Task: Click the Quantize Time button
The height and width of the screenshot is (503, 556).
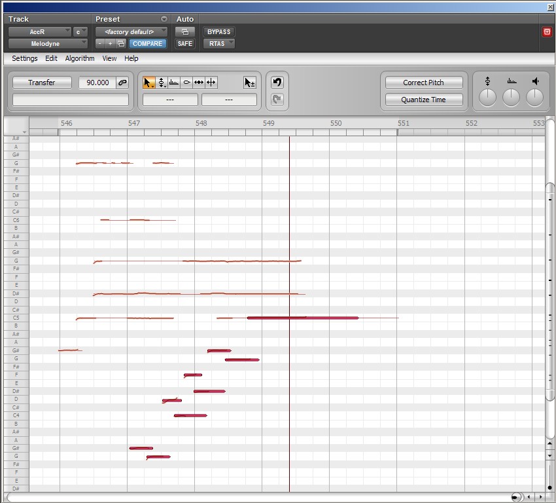Action: [x=423, y=100]
